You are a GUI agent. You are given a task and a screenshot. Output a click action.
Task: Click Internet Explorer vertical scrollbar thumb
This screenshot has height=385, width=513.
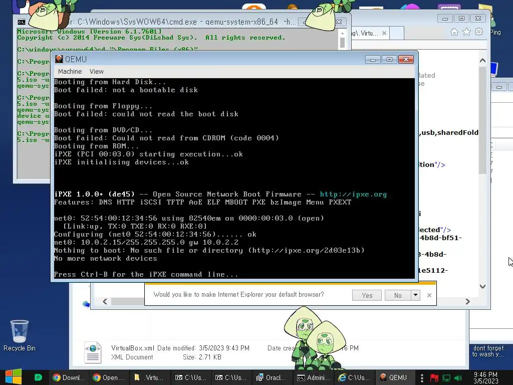[x=482, y=120]
